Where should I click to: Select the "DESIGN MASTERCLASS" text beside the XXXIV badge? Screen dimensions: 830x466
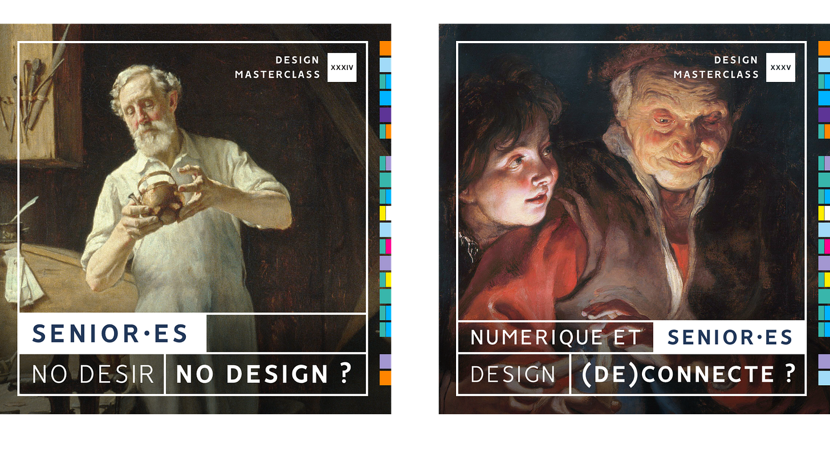[x=278, y=67]
